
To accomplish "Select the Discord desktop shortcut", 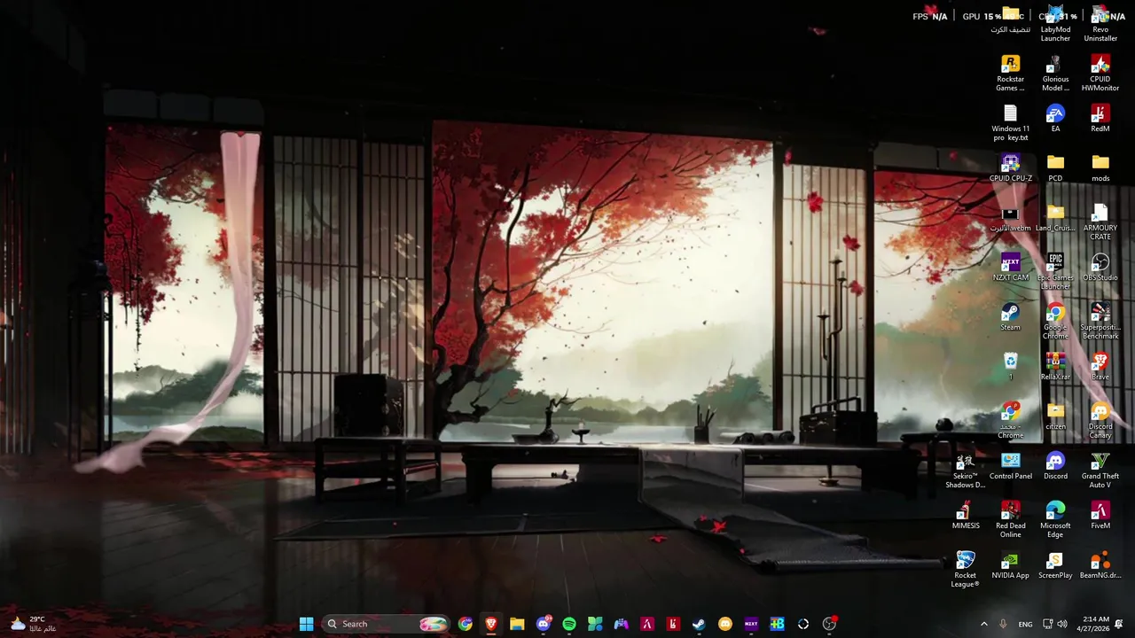I will 1055,465.
